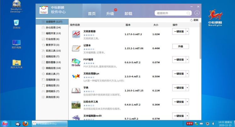Click 升级 button for 记事本

180,46
